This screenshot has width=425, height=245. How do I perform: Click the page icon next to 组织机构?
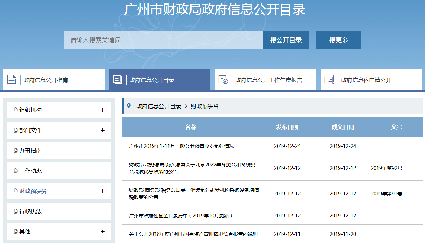pyautogui.click(x=15, y=110)
